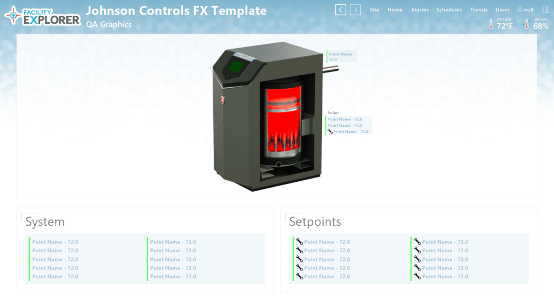Click first wrench icon in Setpoints left column
This screenshot has width=554, height=301.
(300, 241)
